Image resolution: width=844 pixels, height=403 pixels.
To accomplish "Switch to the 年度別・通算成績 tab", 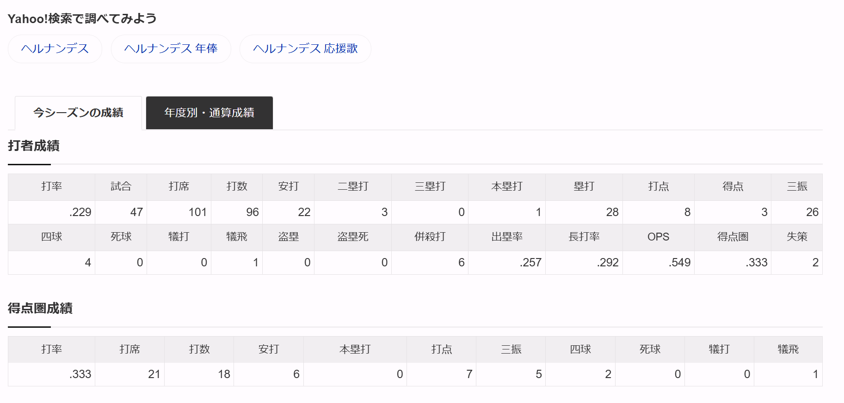I will point(209,113).
